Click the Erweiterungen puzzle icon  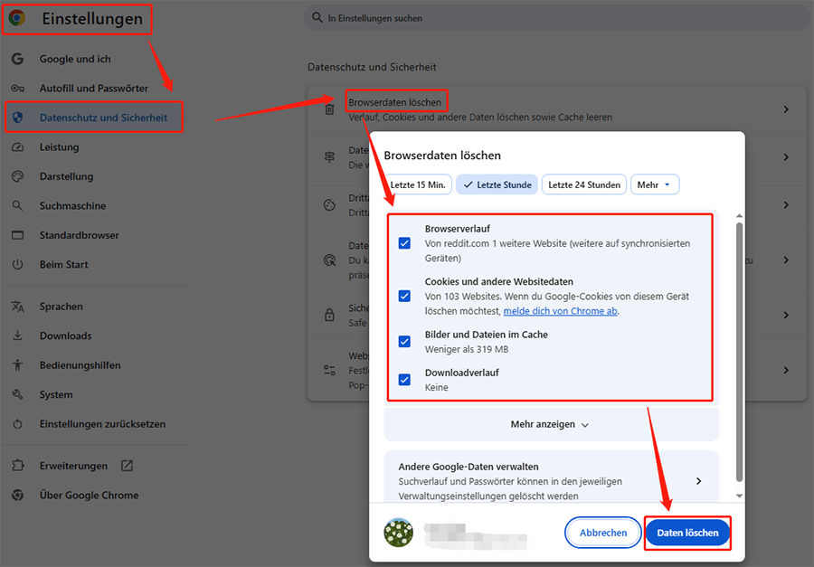point(20,466)
